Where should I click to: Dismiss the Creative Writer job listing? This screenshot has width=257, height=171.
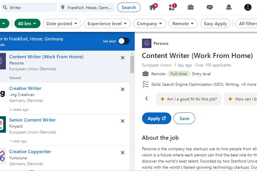coord(123,89)
